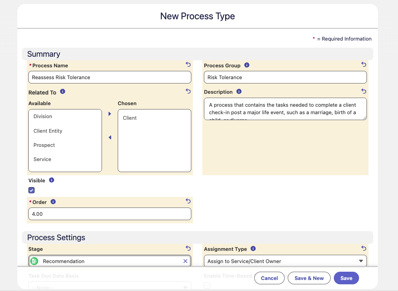Show info tooltip for Assignment Type
Image resolution: width=398 pixels, height=291 pixels.
pos(253,248)
